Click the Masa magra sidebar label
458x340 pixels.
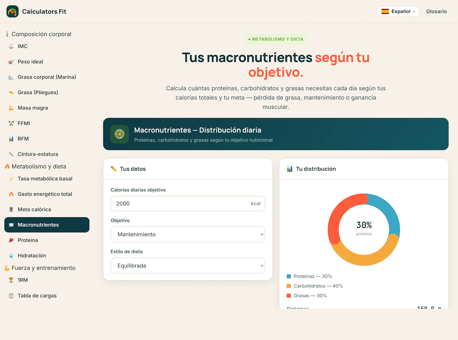click(33, 108)
